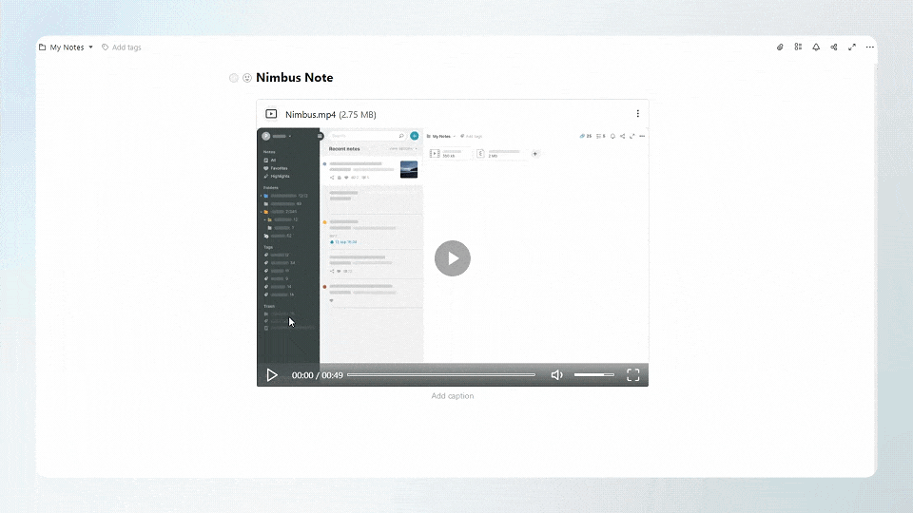Screen dimensions: 913x513
Task: Open attachments paperclip icon in toolbar
Action: (780, 47)
